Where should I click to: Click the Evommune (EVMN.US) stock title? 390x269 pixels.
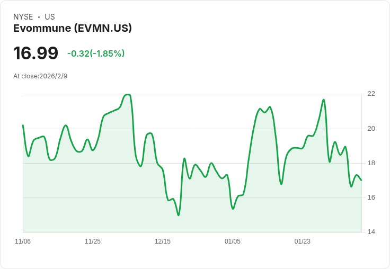pyautogui.click(x=73, y=28)
